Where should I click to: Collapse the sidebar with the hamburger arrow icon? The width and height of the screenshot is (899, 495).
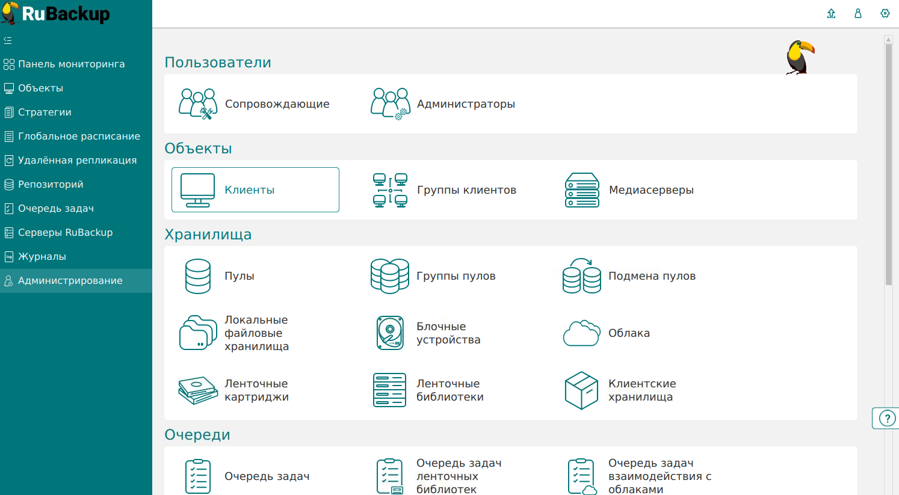click(x=8, y=40)
